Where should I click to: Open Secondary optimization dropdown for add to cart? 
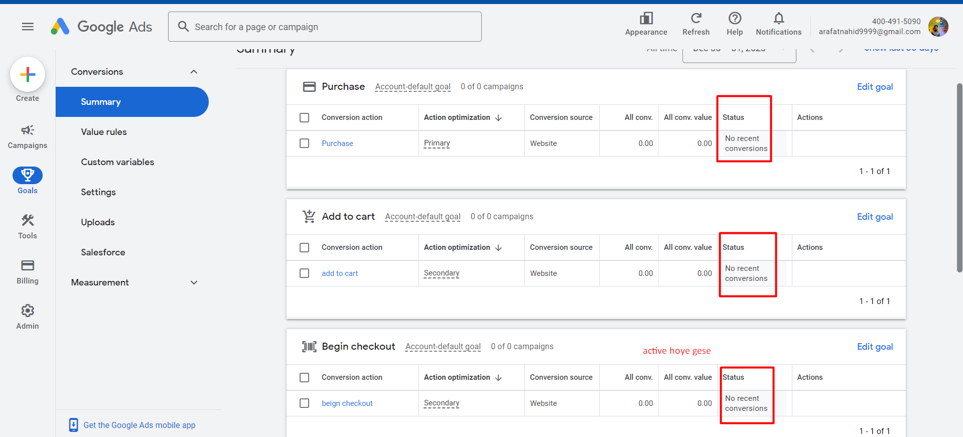[441, 273]
